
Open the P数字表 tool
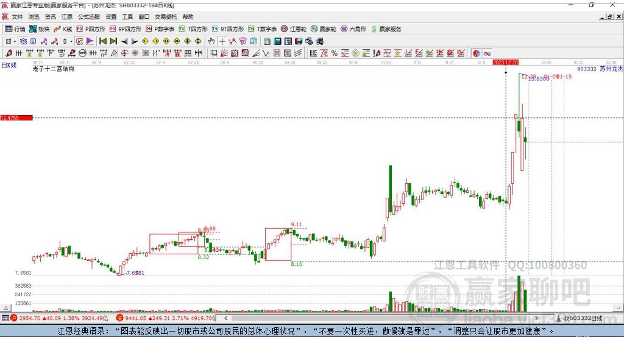160,29
